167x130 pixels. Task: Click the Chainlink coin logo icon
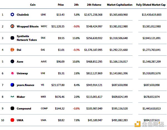point(12,14)
